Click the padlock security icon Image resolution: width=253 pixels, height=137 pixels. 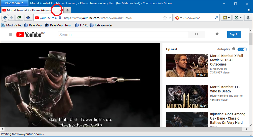coord(60,18)
